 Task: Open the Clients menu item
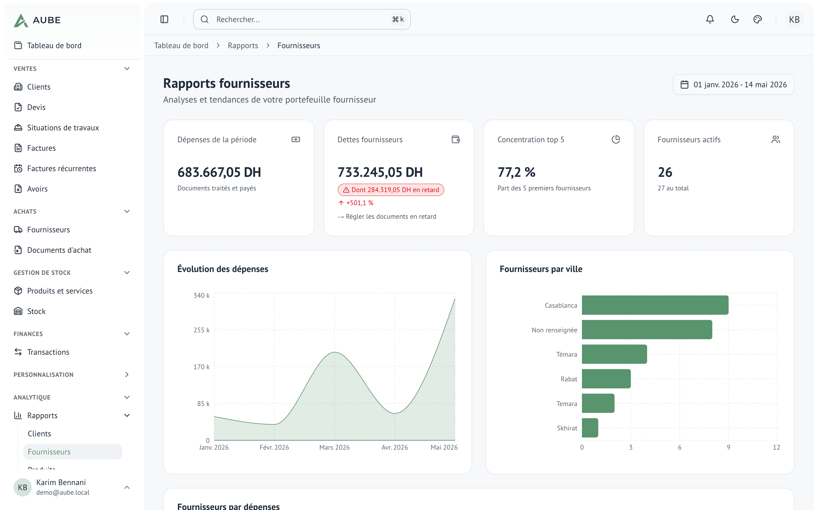coord(72,87)
